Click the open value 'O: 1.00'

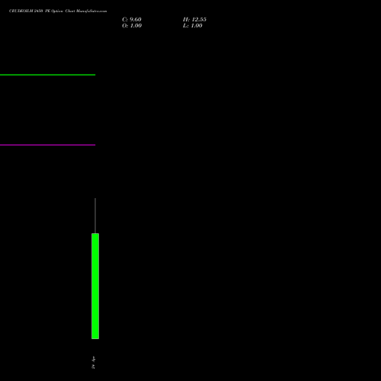click(132, 26)
